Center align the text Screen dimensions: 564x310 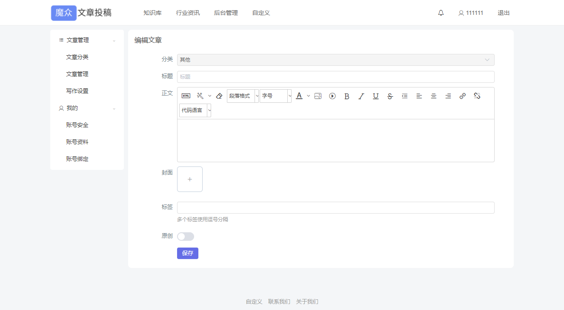point(434,96)
